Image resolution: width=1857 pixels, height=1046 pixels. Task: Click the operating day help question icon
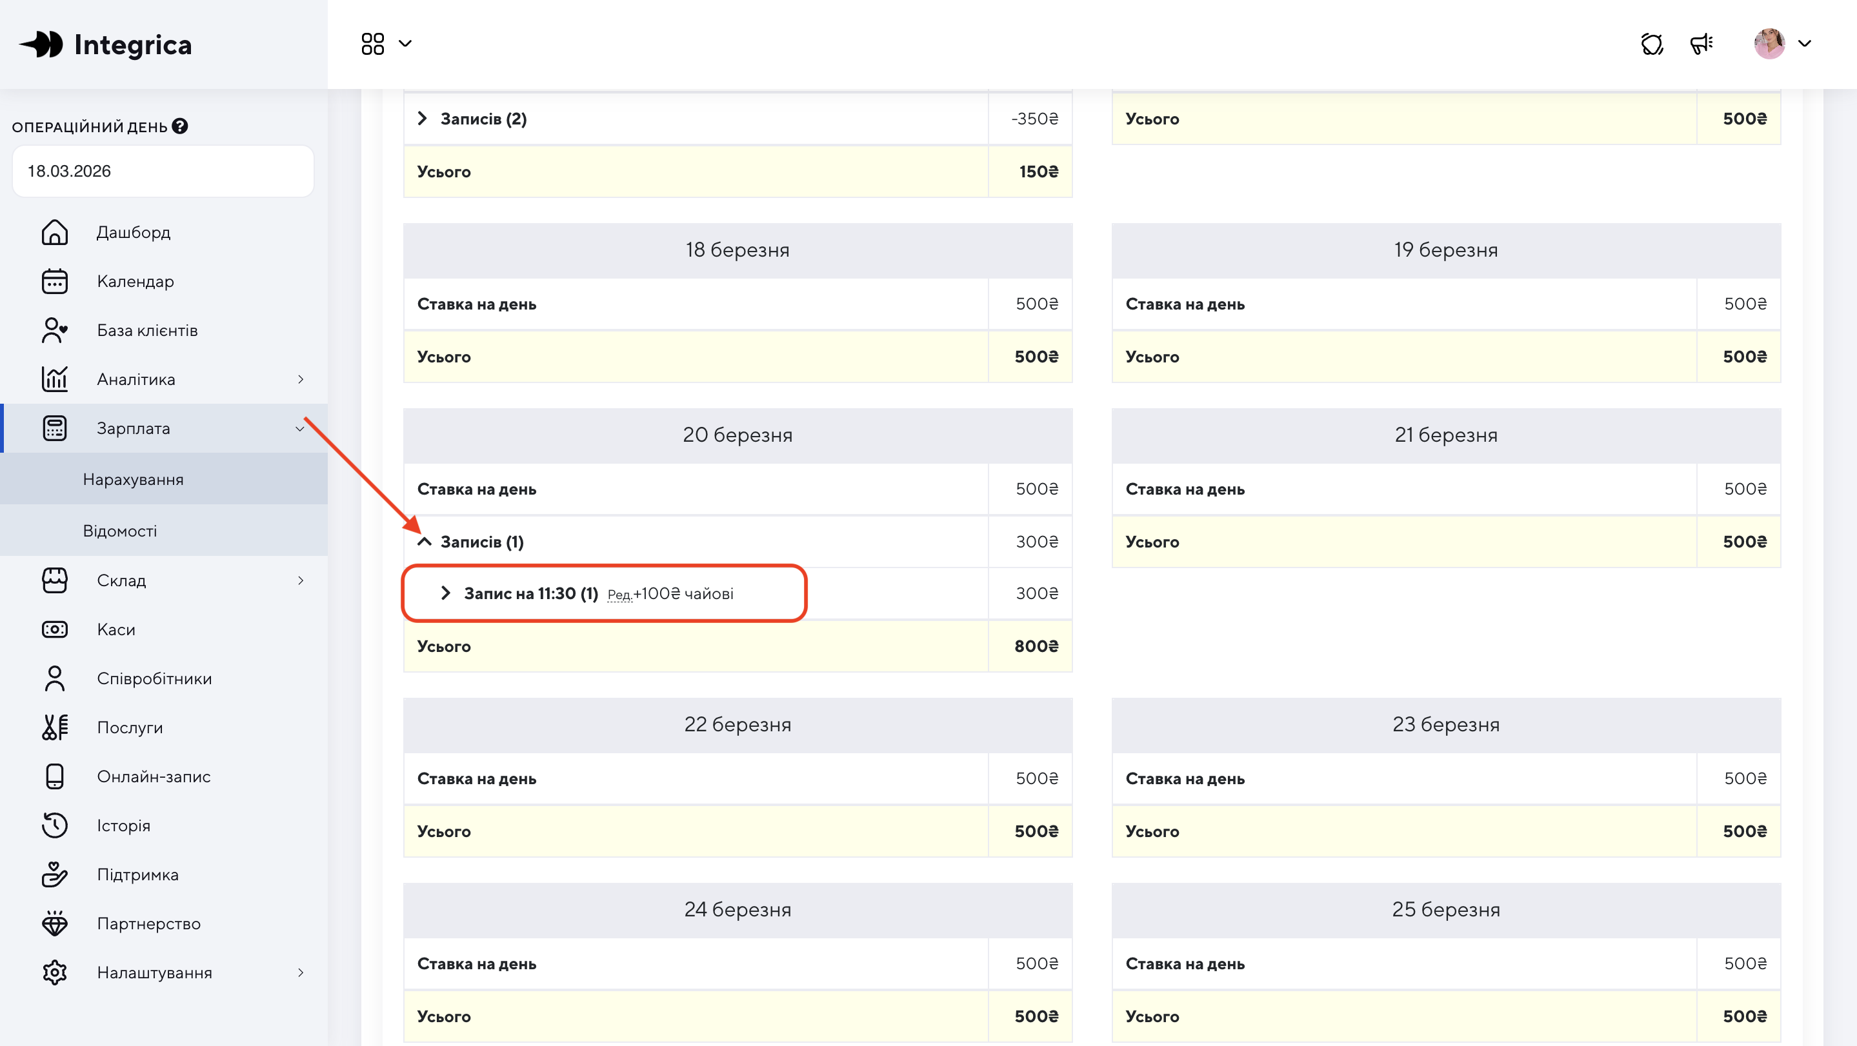click(x=180, y=126)
